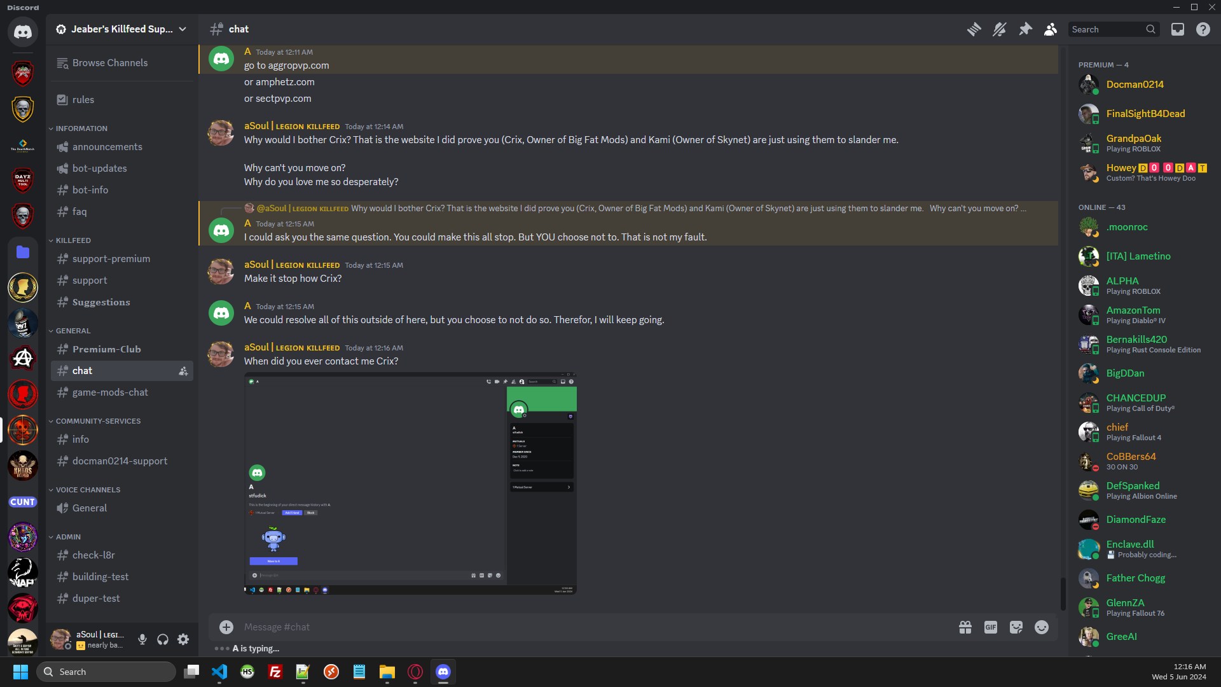Viewport: 1221px width, 687px height.
Task: Join the General voice channel
Action: pos(122,508)
